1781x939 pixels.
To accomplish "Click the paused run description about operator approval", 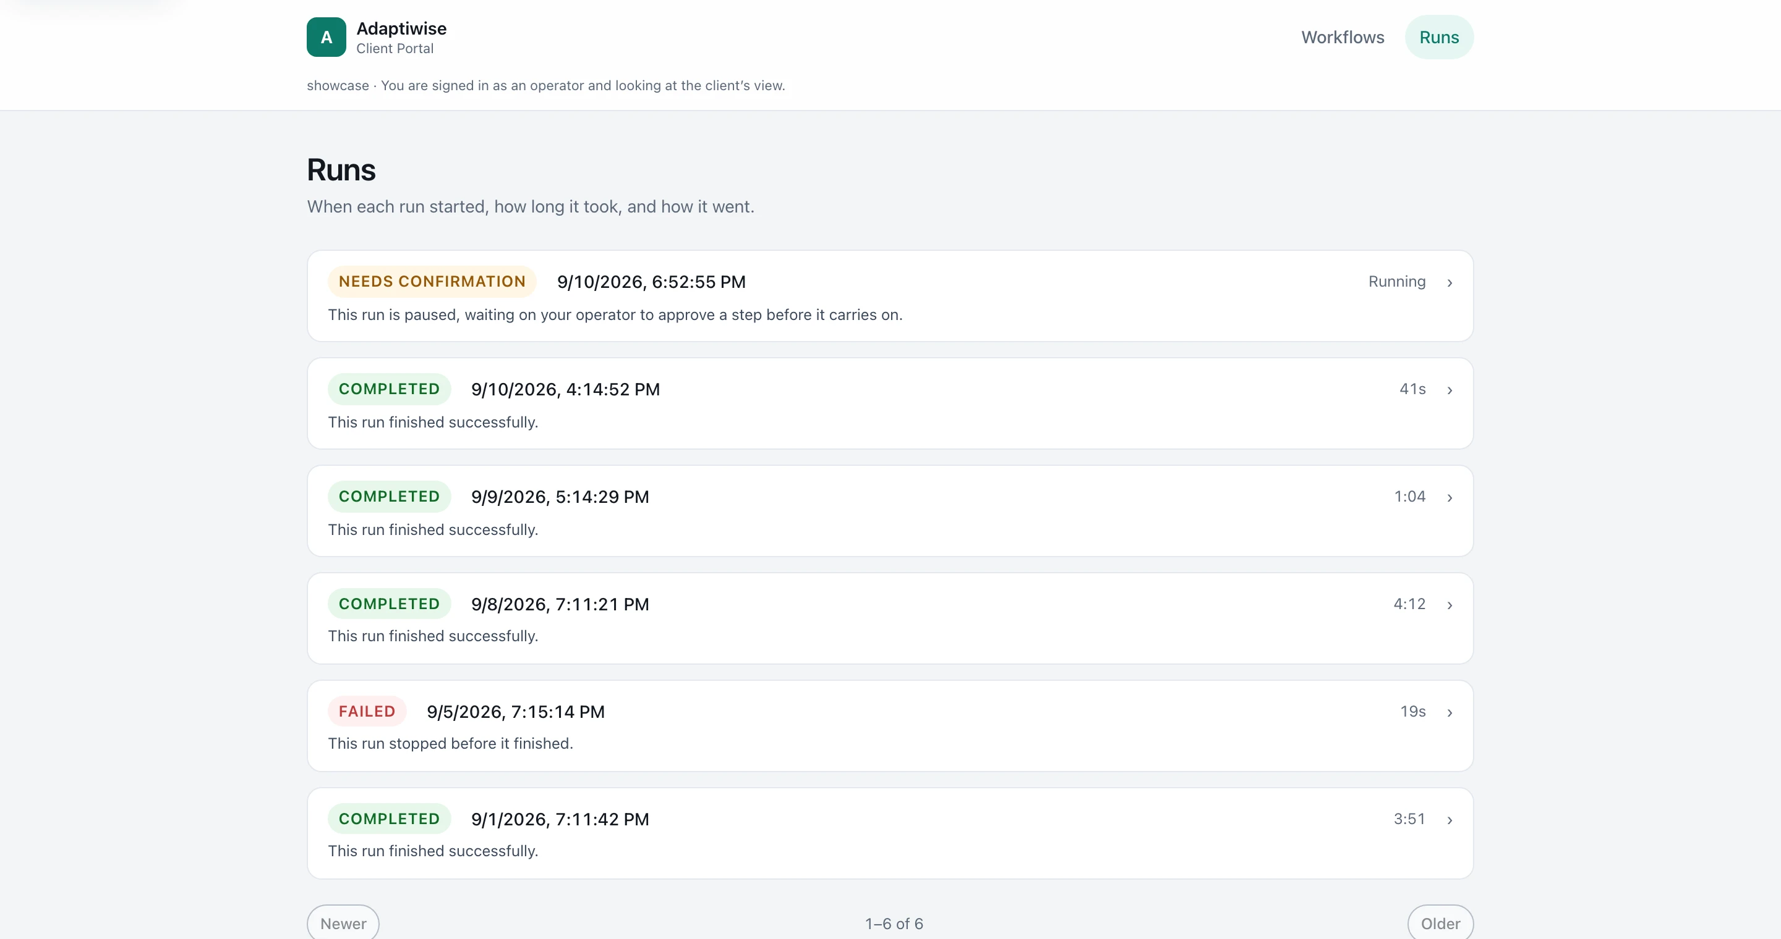I will pyautogui.click(x=615, y=315).
